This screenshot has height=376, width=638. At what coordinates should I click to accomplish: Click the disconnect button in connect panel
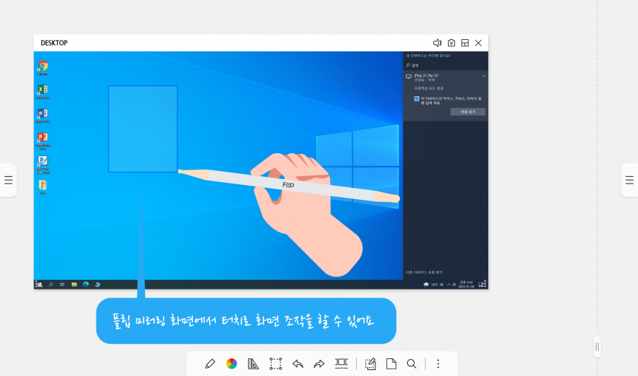point(468,112)
